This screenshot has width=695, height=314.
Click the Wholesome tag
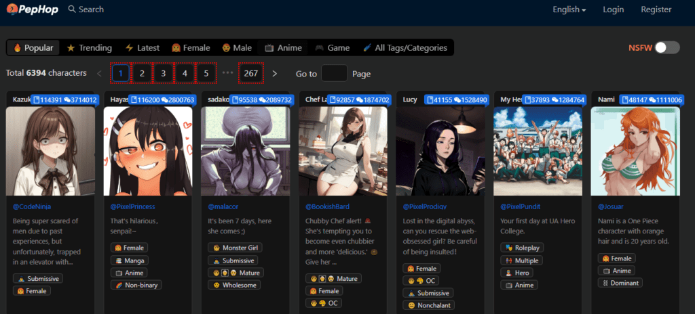click(x=234, y=286)
